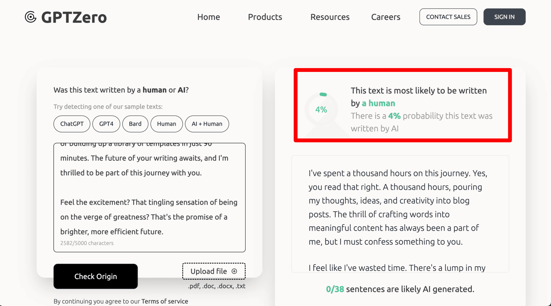Viewport: 551px width, 306px height.
Task: Select the GPT4 sample text
Action: coord(106,124)
